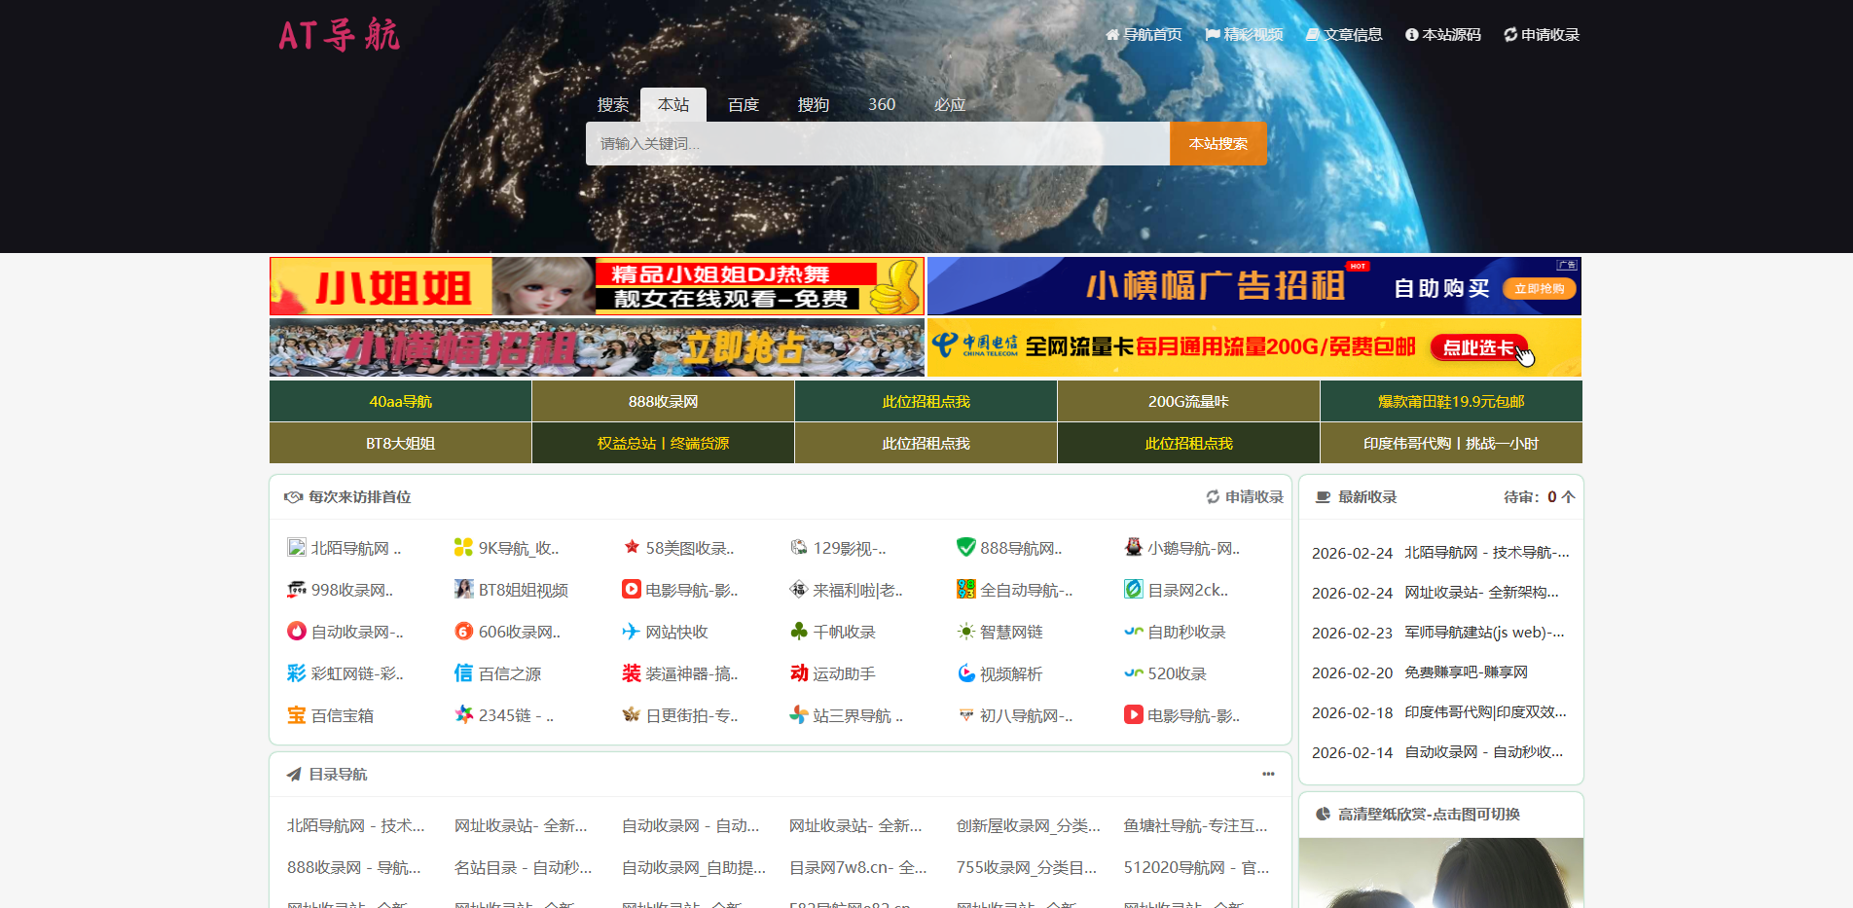Open 爆款莆田鞋19.9元包邮 link
This screenshot has width=1853, height=908.
1449,400
